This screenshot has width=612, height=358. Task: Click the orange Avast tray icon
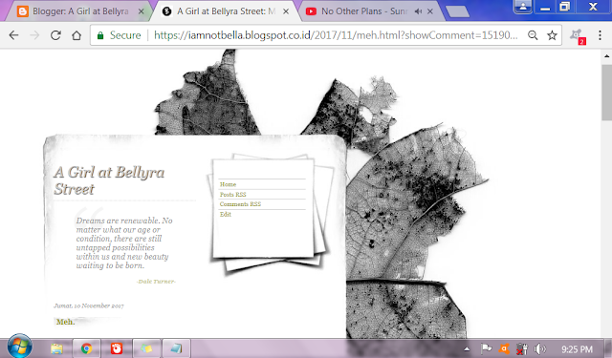click(x=504, y=348)
